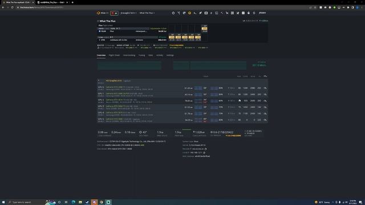Copy the Remote IP address with its copy icon
The image size is (365, 205).
pos(205,149)
